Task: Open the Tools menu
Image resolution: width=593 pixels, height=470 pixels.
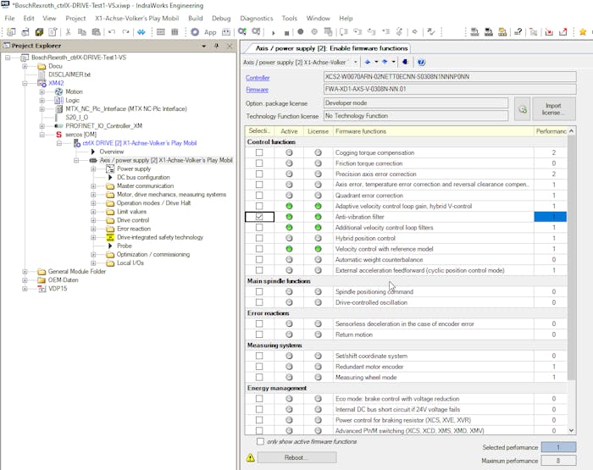Action: click(290, 18)
